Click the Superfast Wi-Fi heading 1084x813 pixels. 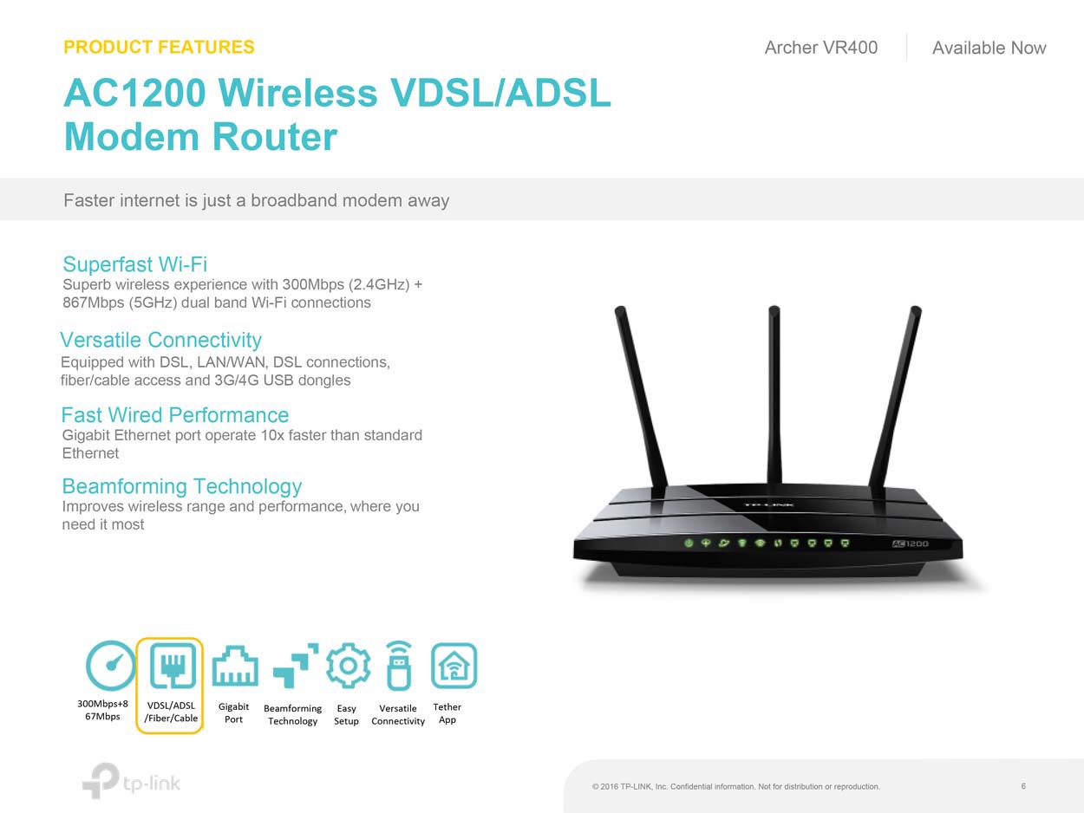coord(134,264)
